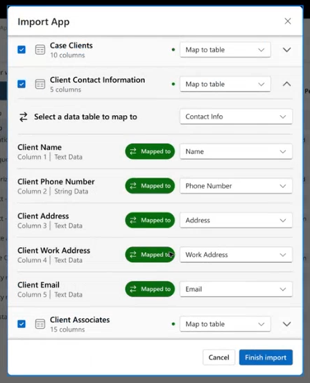Close the Import App dialog
The height and width of the screenshot is (383, 310).
coord(288,22)
